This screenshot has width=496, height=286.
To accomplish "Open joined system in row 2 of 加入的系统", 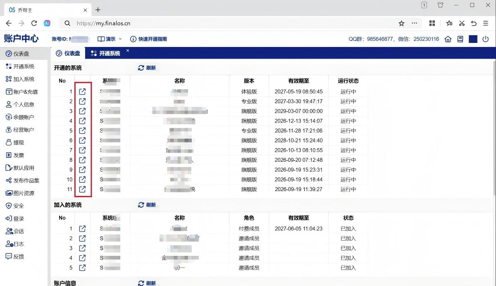I will pos(82,239).
